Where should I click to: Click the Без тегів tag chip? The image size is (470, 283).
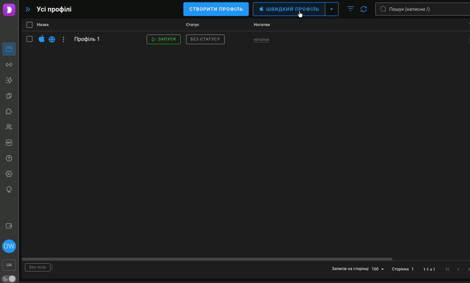tap(37, 267)
